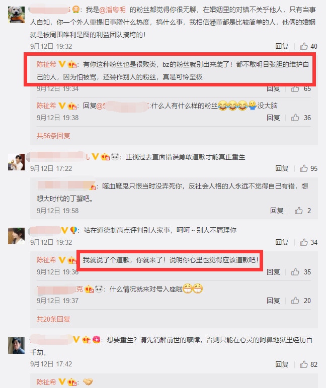Like the top comment with 40 likes
This screenshot has height=388, width=326.
[304, 46]
